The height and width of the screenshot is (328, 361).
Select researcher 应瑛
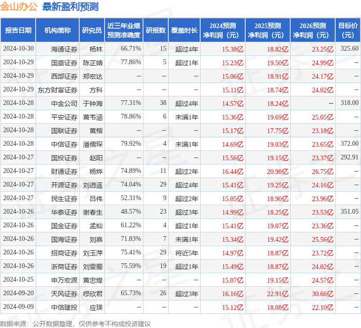pyautogui.click(x=96, y=307)
